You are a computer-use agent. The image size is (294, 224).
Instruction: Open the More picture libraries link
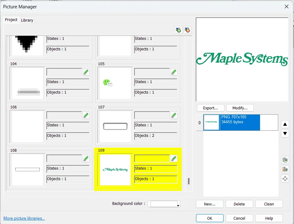[x=24, y=218]
